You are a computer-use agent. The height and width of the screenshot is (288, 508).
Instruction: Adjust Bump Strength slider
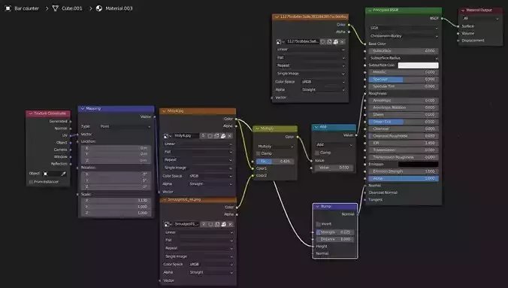coord(334,232)
